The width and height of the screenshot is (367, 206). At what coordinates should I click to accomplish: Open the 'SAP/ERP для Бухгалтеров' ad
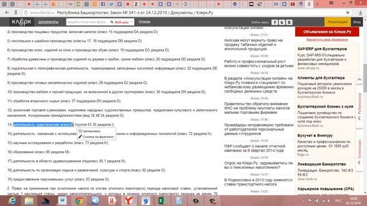[x=322, y=49]
